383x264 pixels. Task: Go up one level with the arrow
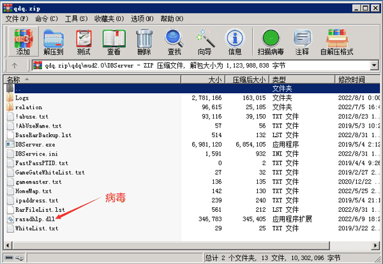pos(15,66)
